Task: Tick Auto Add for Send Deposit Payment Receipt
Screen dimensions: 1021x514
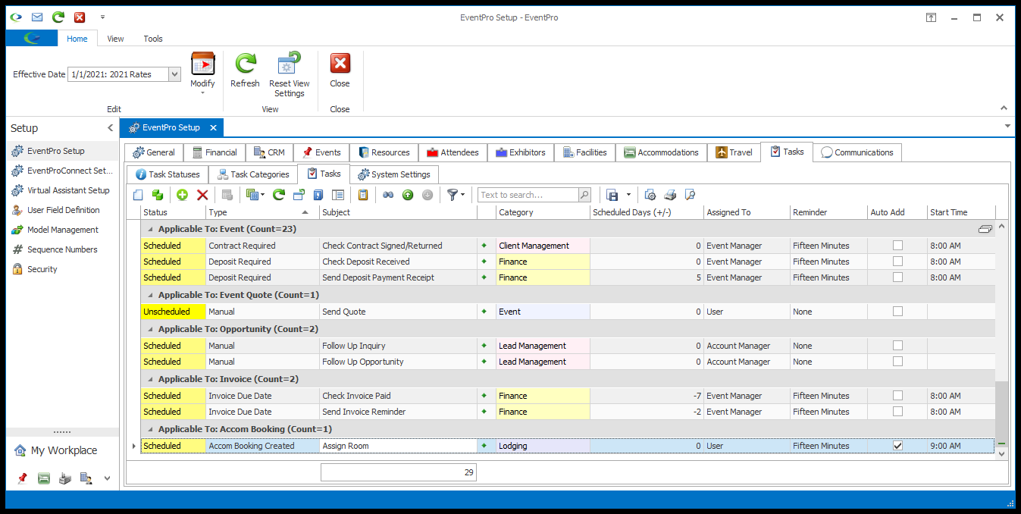Action: click(897, 277)
